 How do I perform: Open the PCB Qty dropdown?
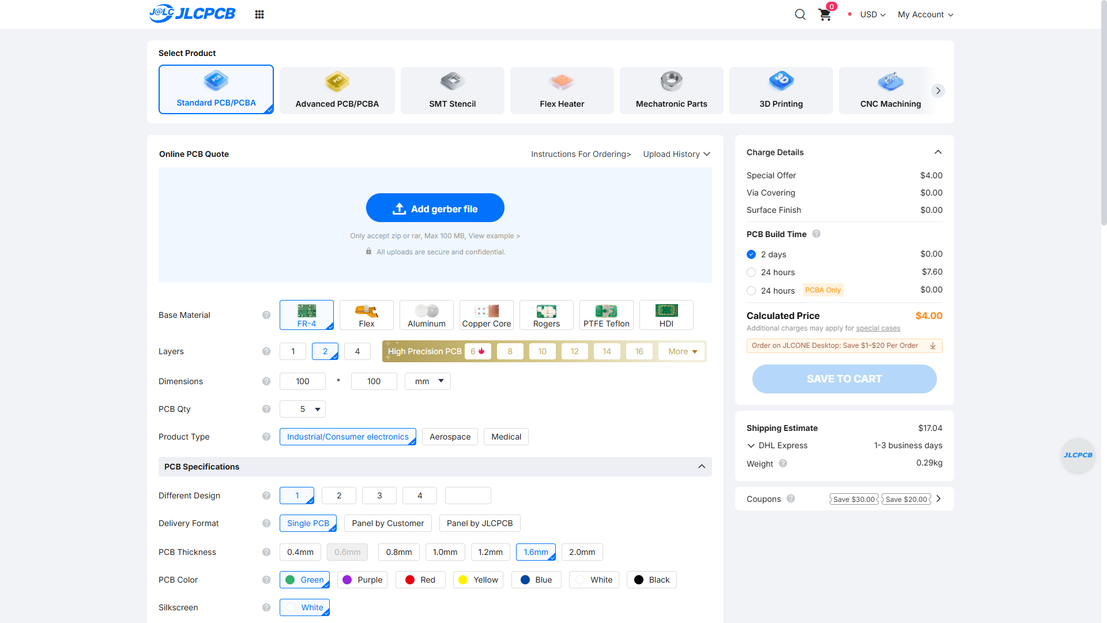303,409
